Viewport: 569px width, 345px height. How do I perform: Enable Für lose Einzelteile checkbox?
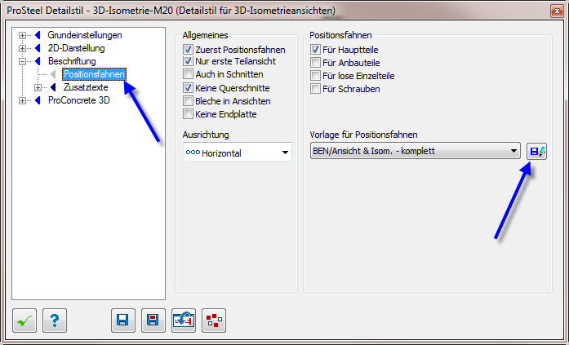pyautogui.click(x=315, y=75)
